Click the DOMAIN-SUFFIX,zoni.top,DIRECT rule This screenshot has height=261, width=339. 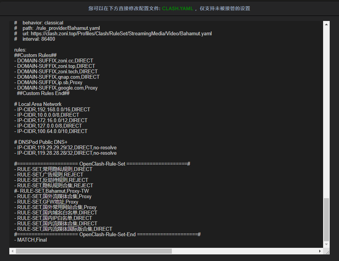click(x=54, y=66)
